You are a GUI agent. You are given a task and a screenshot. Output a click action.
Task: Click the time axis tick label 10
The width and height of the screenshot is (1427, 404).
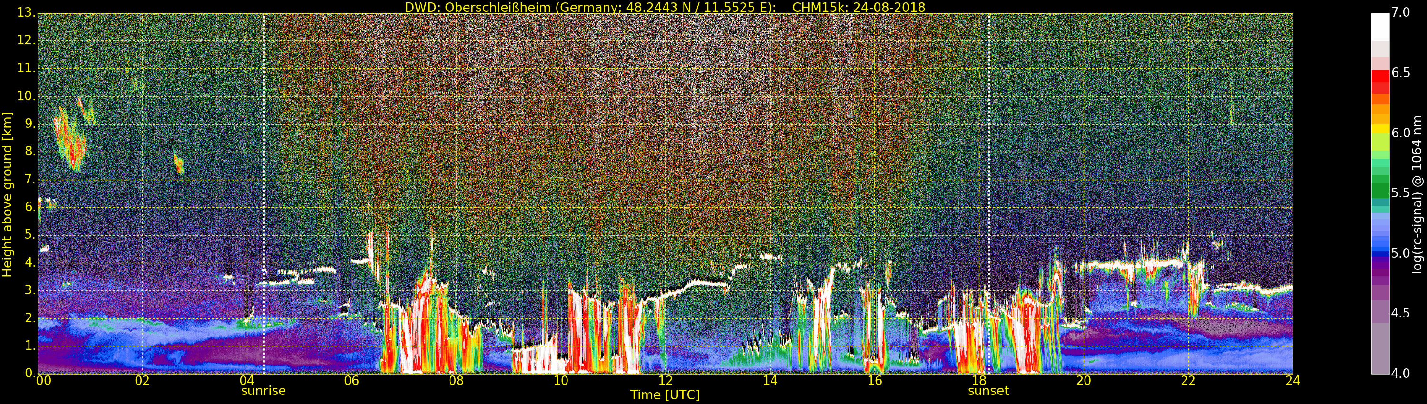pos(561,381)
